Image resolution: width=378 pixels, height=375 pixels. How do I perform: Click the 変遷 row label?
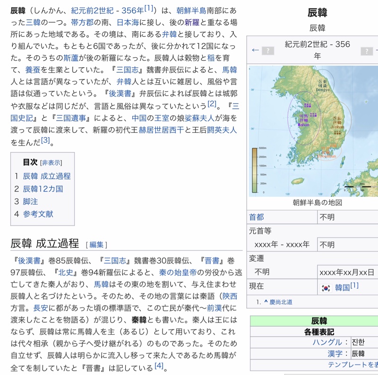point(257,259)
